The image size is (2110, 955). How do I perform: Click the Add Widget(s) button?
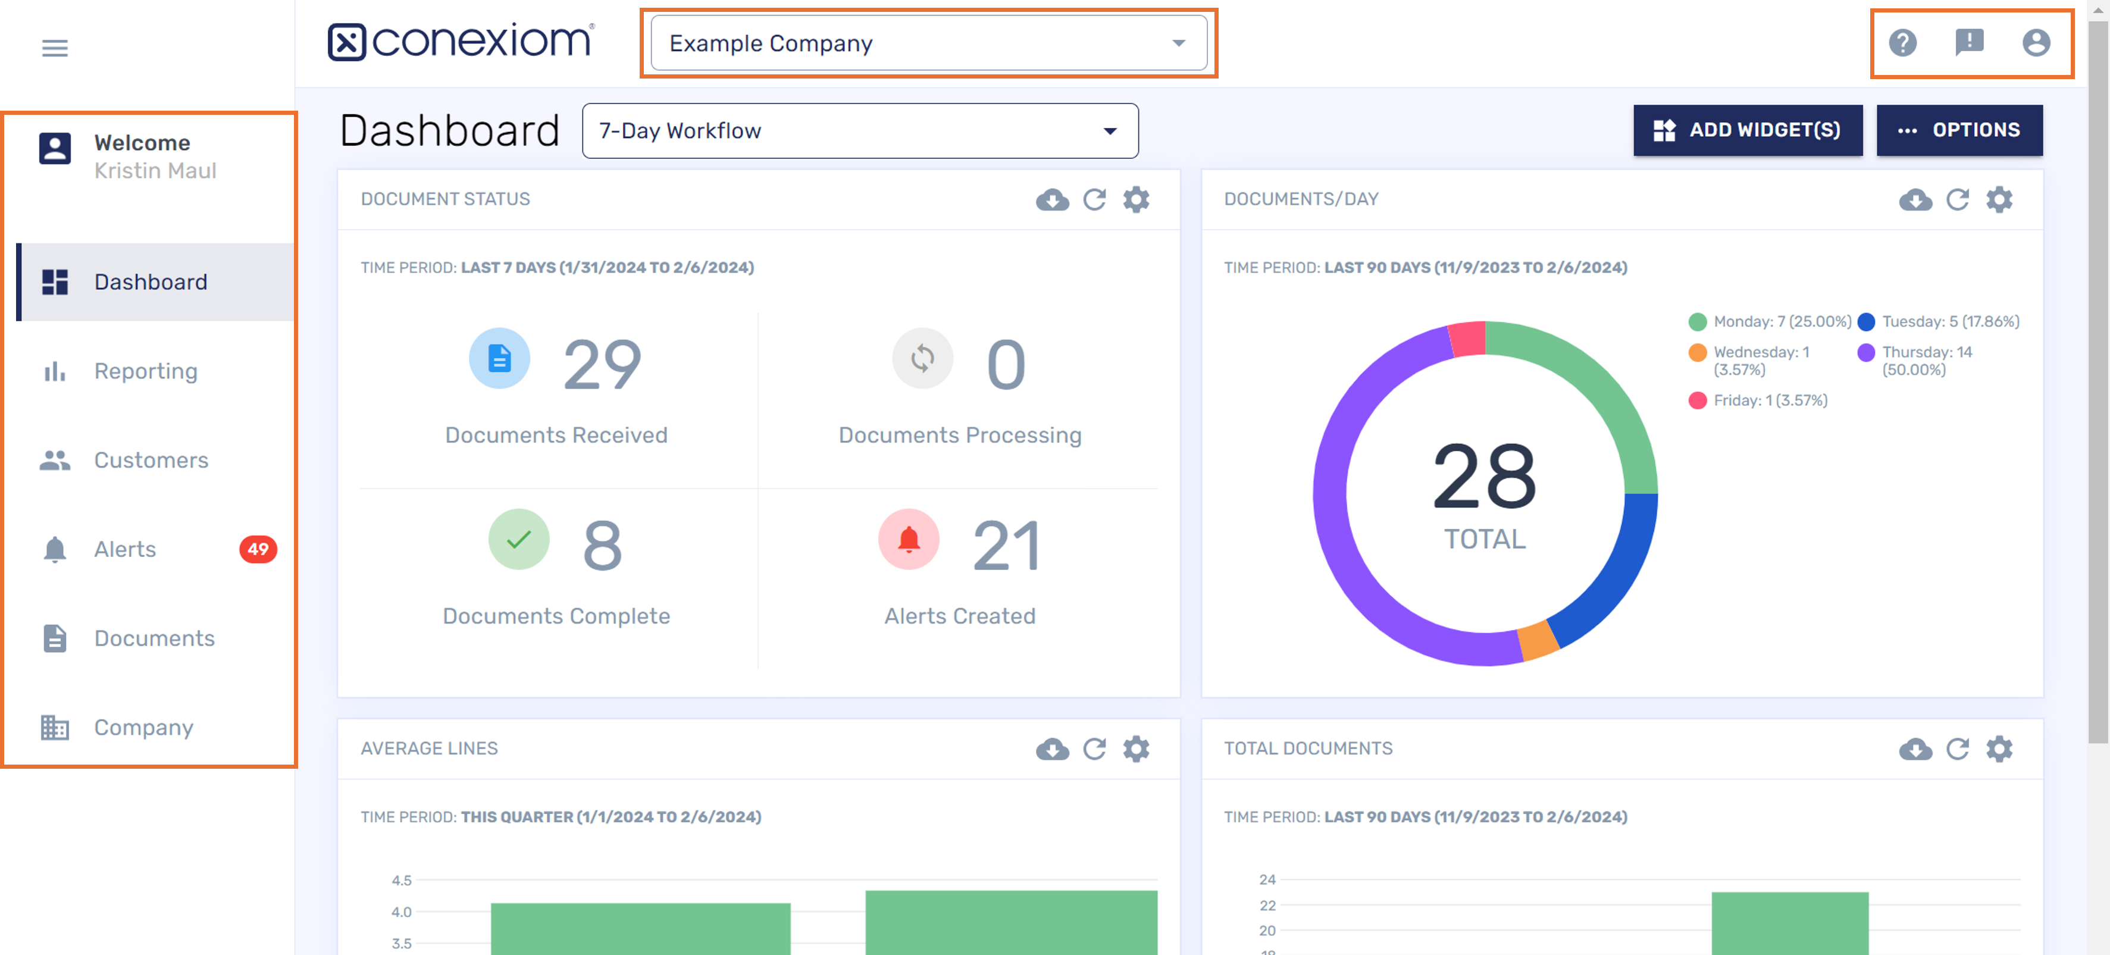pyautogui.click(x=1747, y=130)
